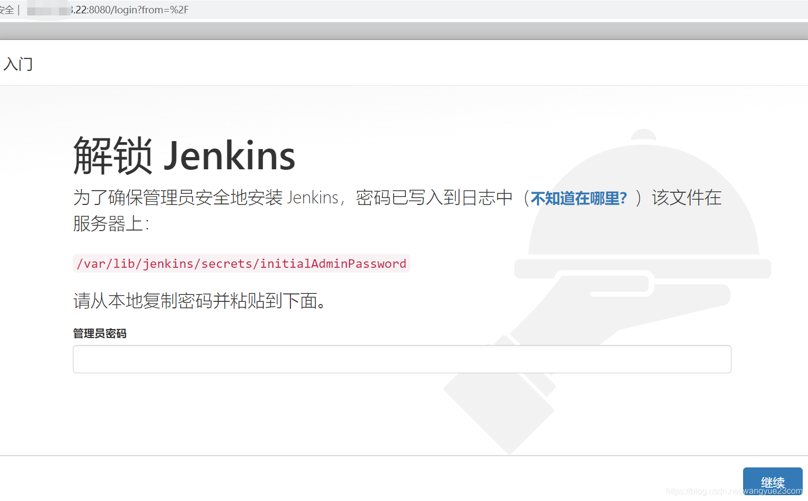Click the 解锁 Jenkins heading
Image resolution: width=808 pixels, height=501 pixels.
tap(184, 155)
